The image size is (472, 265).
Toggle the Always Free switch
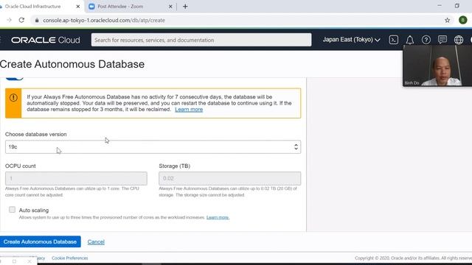point(15,78)
